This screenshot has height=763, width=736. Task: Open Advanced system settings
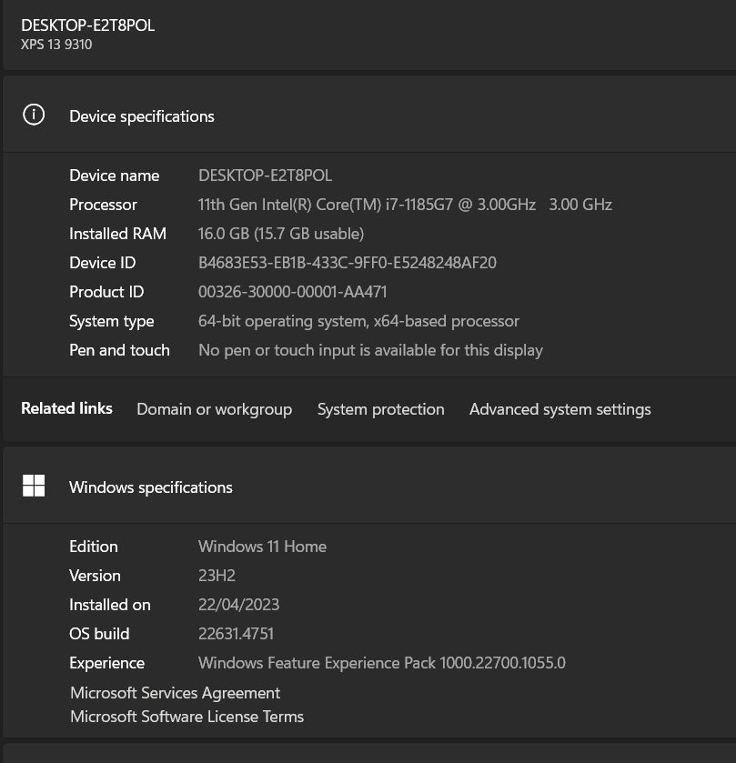click(560, 409)
